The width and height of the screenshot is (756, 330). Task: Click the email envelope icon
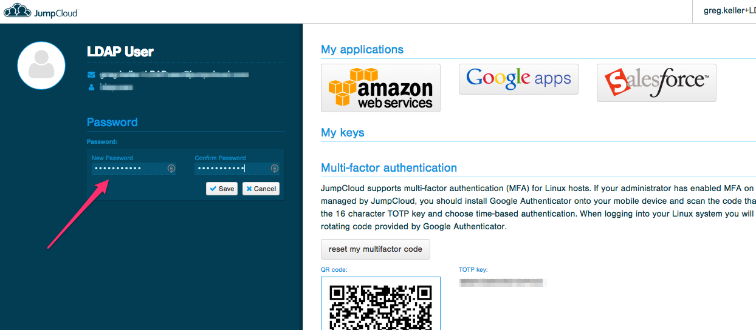[x=91, y=75]
